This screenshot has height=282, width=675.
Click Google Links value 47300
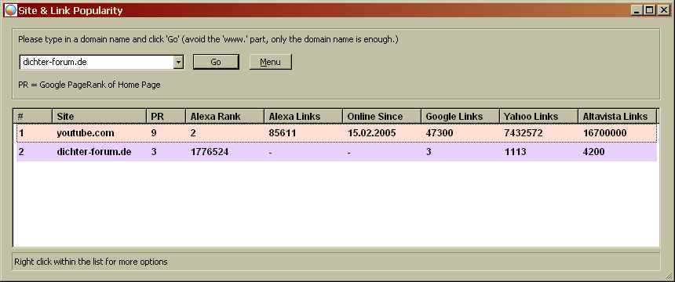click(439, 133)
